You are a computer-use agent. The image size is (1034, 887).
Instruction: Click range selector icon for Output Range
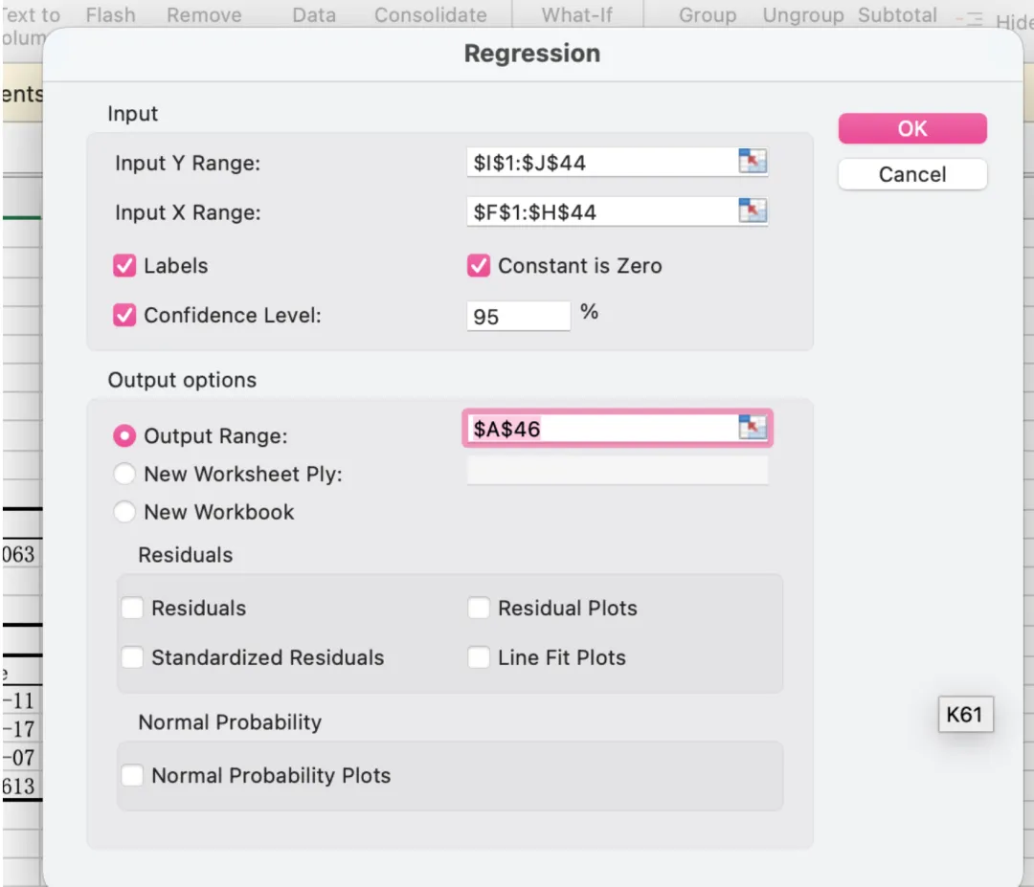click(753, 428)
